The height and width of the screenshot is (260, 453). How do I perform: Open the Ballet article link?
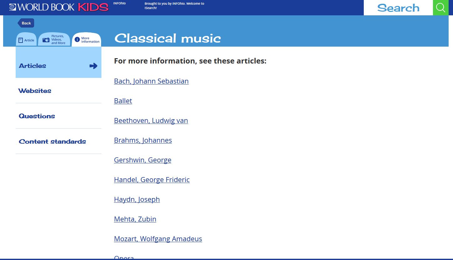click(123, 101)
